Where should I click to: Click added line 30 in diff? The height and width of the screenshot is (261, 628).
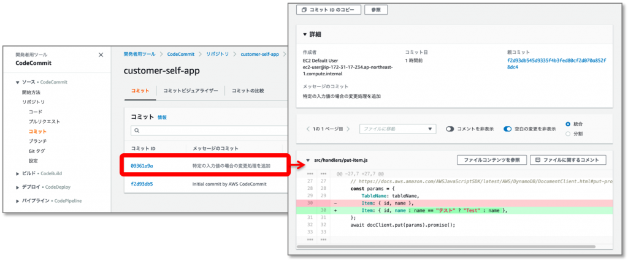click(x=454, y=211)
